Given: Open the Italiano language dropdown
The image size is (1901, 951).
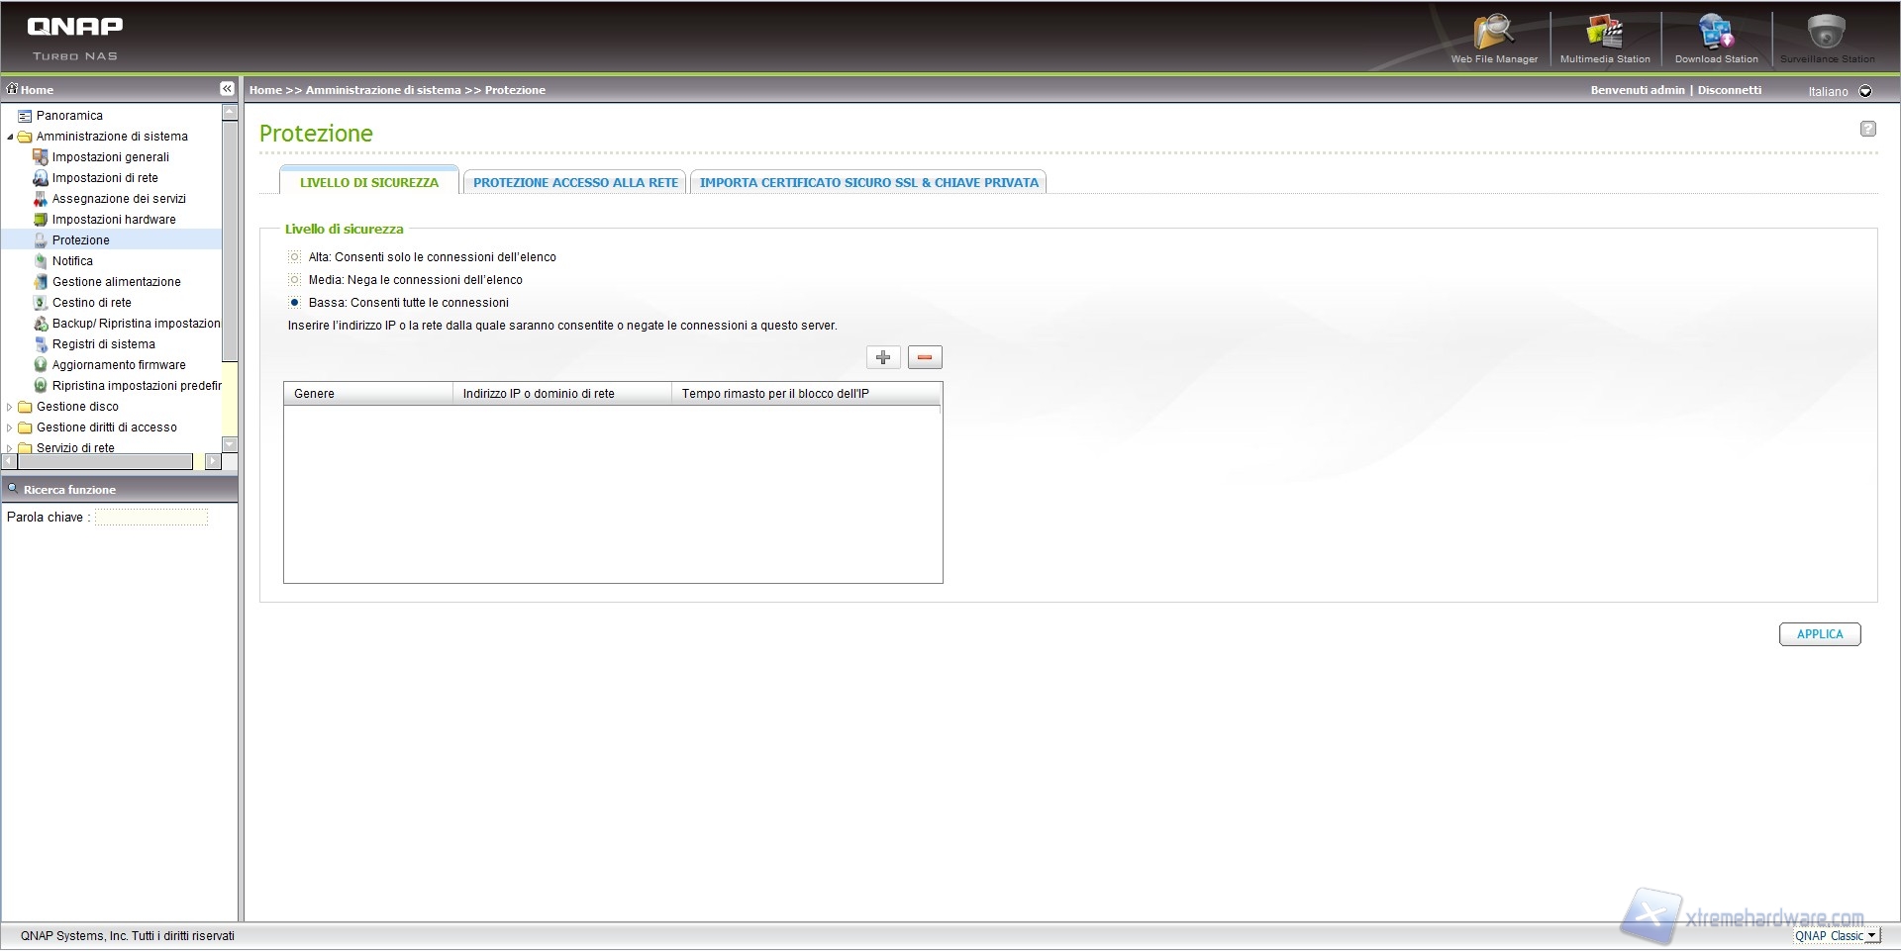Looking at the screenshot, I should tap(1865, 91).
